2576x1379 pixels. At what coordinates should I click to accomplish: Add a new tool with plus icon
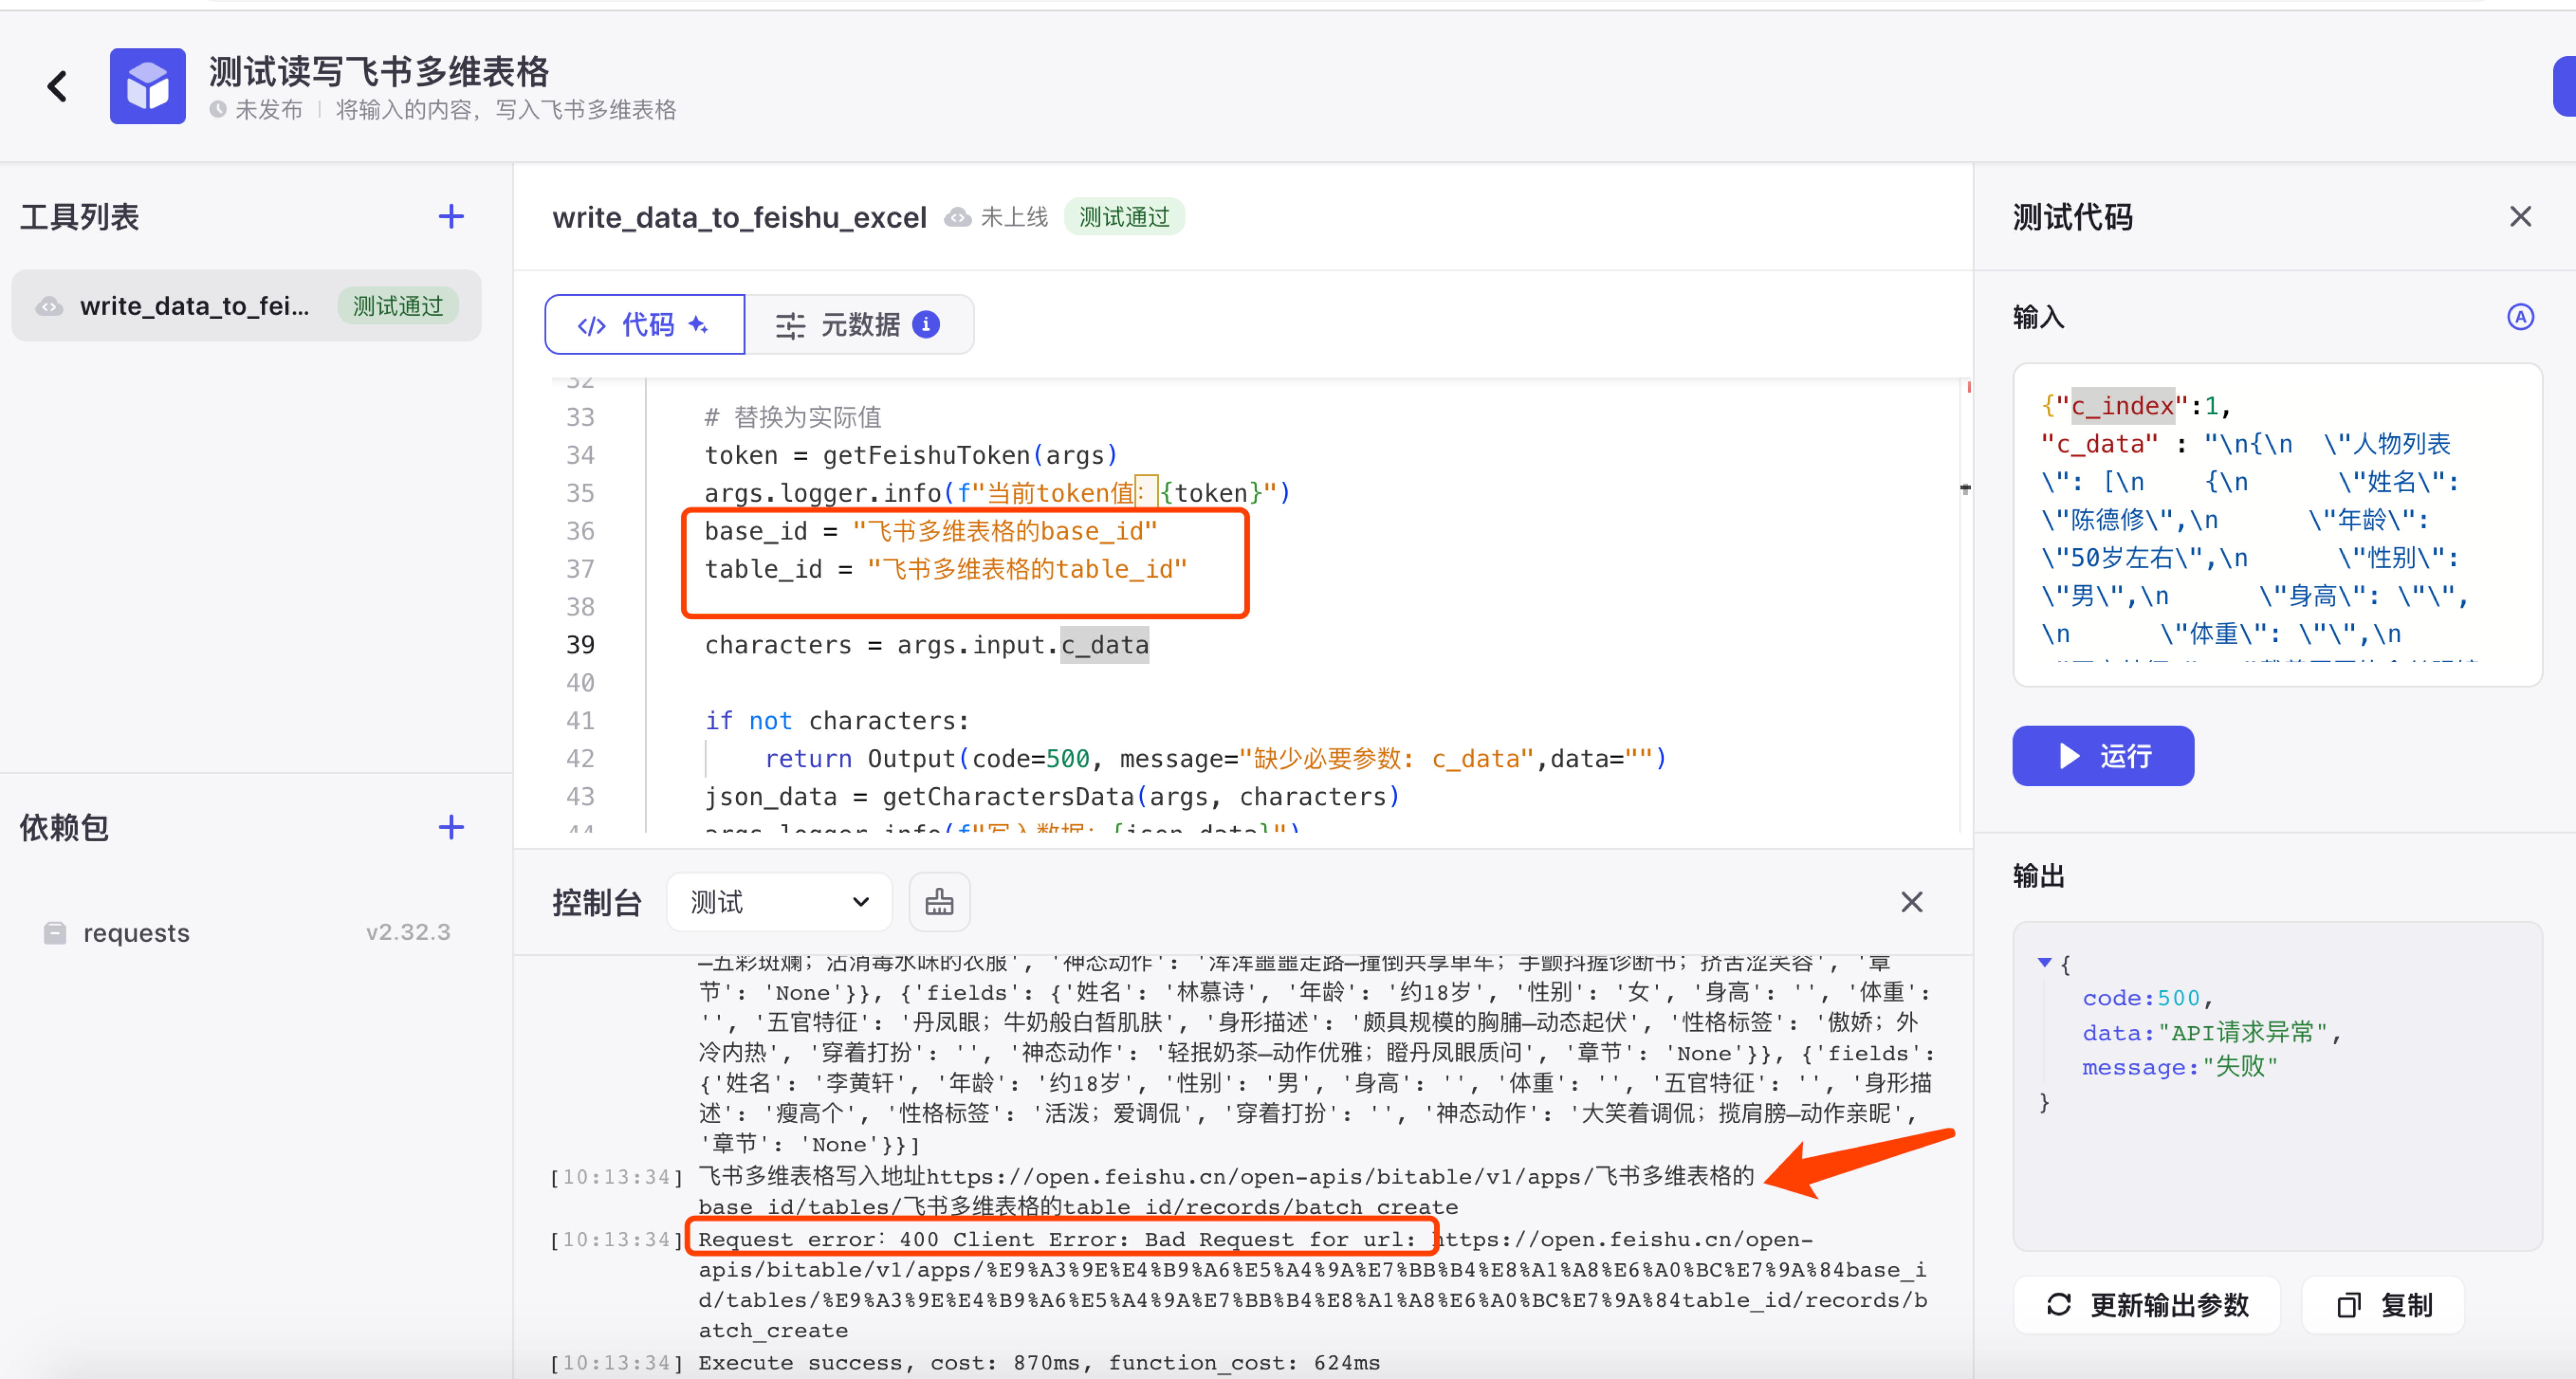(451, 216)
